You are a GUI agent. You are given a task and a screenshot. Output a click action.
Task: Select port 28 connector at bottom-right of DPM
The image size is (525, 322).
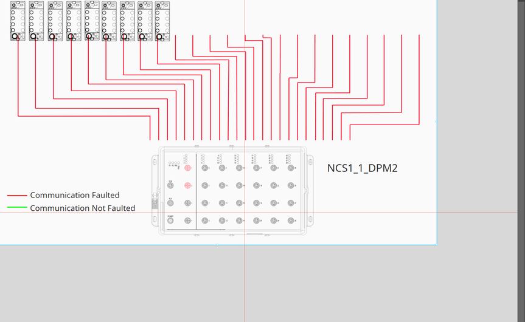(291, 221)
